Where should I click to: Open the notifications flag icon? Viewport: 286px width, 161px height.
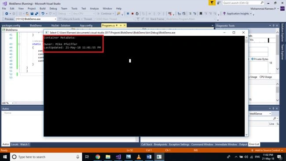click(x=212, y=3)
